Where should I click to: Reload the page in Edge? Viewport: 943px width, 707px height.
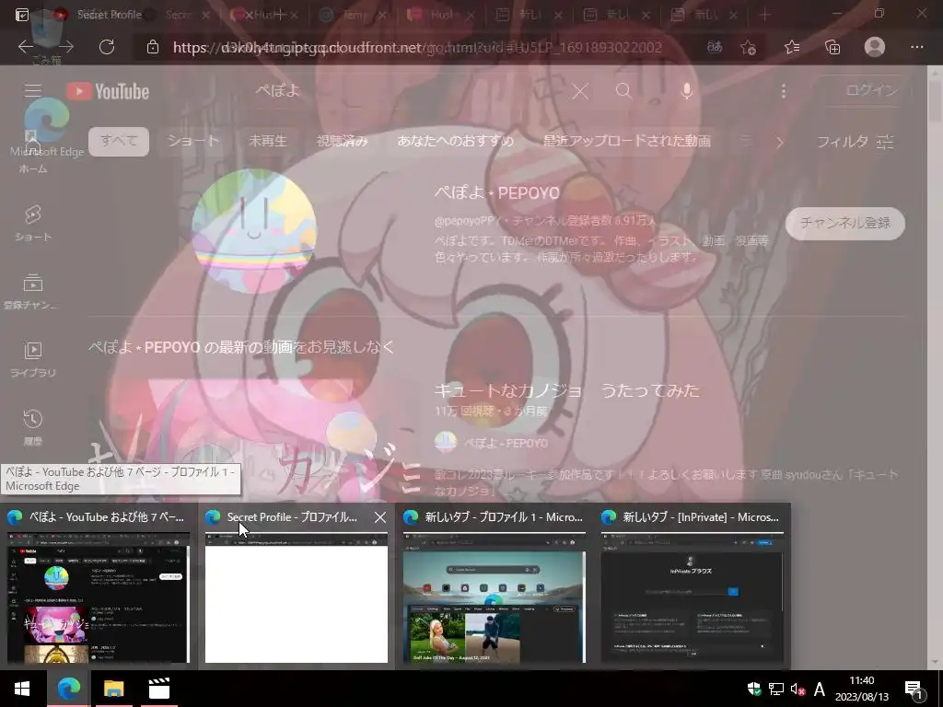pyautogui.click(x=107, y=47)
